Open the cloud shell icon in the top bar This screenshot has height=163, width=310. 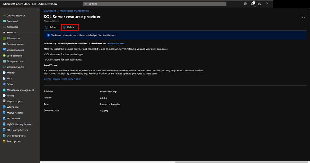[245, 4]
